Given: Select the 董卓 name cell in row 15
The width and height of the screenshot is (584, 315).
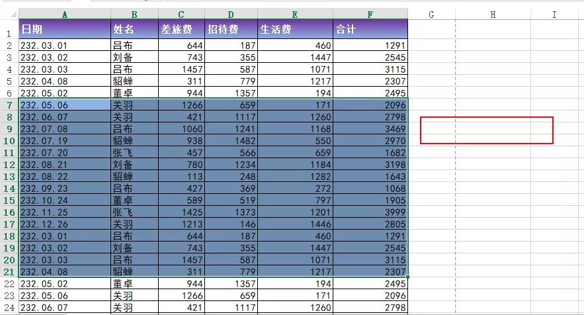Looking at the screenshot, I should (134, 201).
